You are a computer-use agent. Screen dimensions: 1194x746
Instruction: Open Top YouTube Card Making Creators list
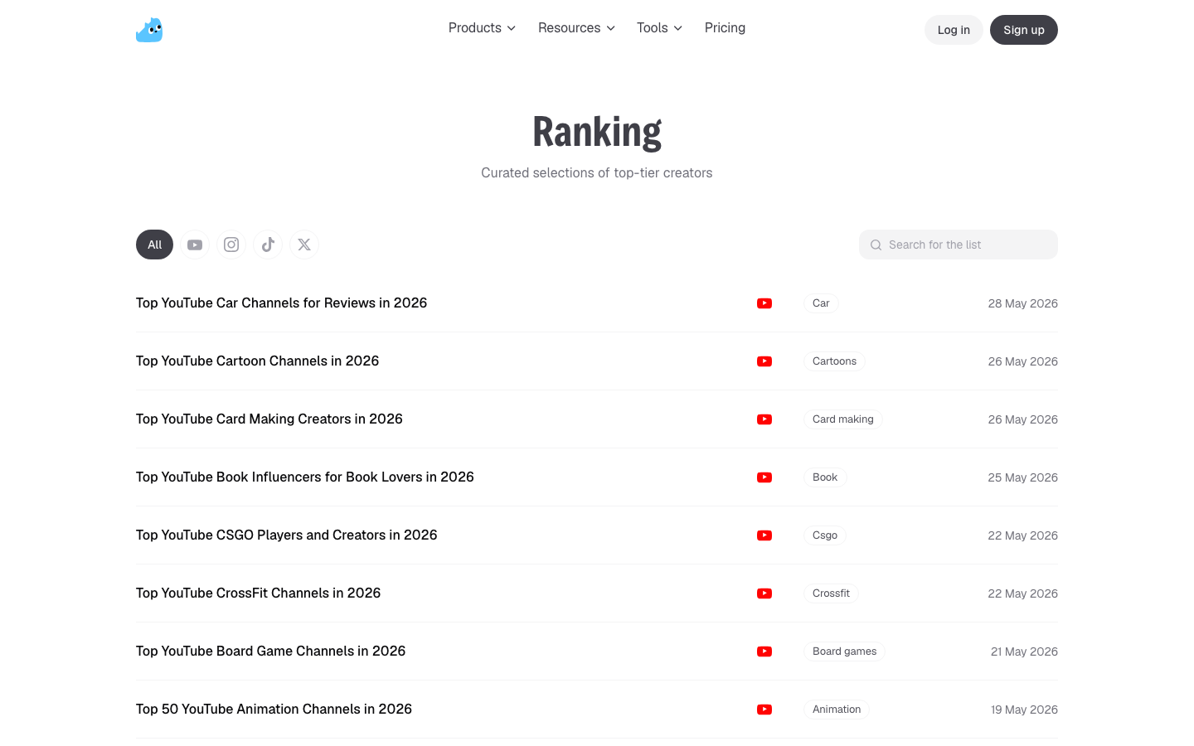click(x=269, y=419)
